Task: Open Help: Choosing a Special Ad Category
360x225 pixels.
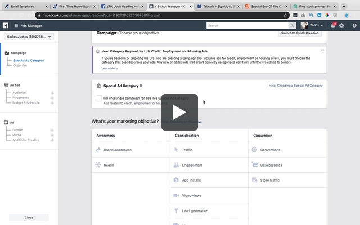Action: click(295, 85)
